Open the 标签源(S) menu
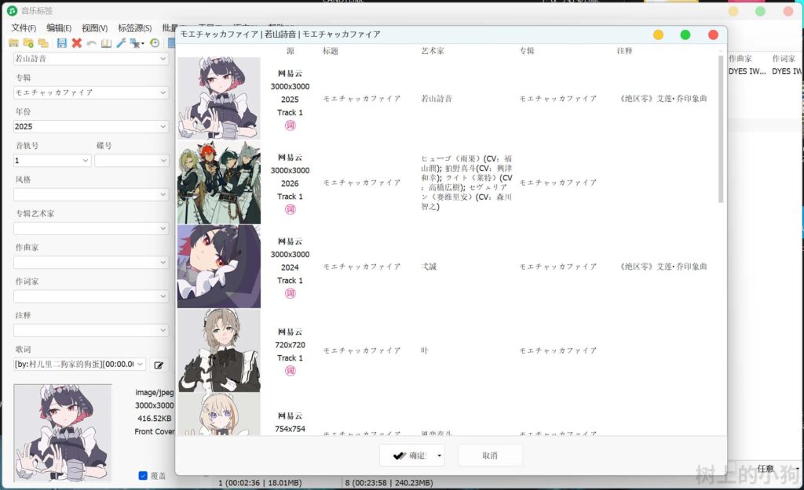This screenshot has width=804, height=490. 134,28
